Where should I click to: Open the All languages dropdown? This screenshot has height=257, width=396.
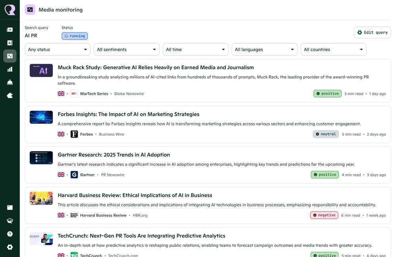[264, 49]
